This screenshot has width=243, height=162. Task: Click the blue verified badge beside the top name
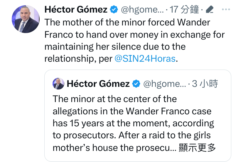[114, 10]
